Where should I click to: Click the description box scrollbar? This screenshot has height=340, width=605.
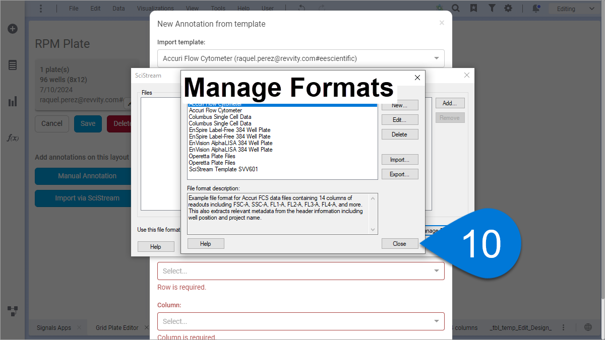pyautogui.click(x=374, y=214)
